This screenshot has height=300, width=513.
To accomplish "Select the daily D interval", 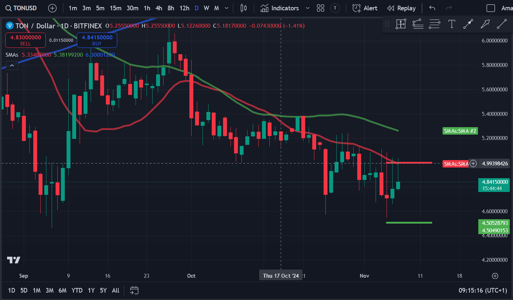I will pyautogui.click(x=196, y=8).
